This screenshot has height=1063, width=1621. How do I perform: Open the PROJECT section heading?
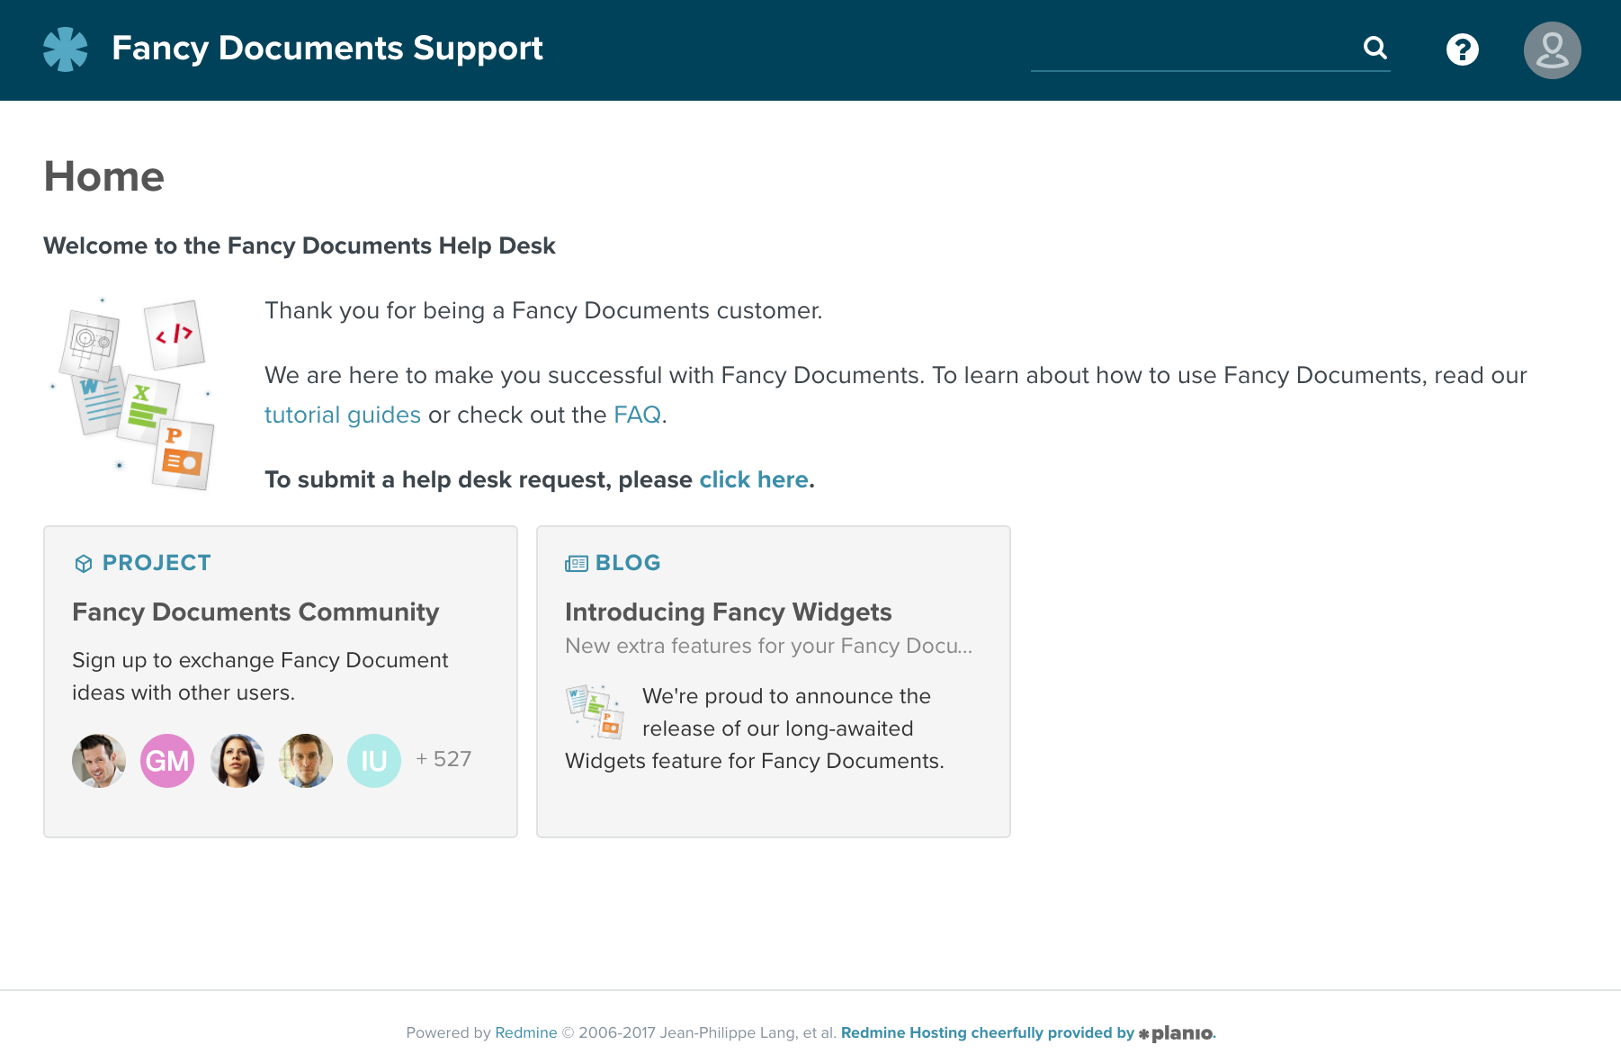(157, 563)
